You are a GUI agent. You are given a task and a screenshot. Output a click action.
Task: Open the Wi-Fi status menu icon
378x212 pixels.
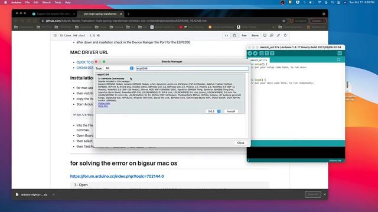[x=320, y=2]
